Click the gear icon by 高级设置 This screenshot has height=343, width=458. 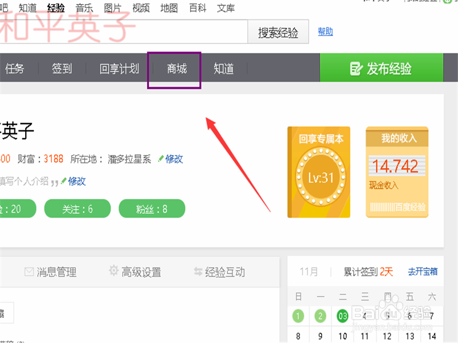pos(113,270)
